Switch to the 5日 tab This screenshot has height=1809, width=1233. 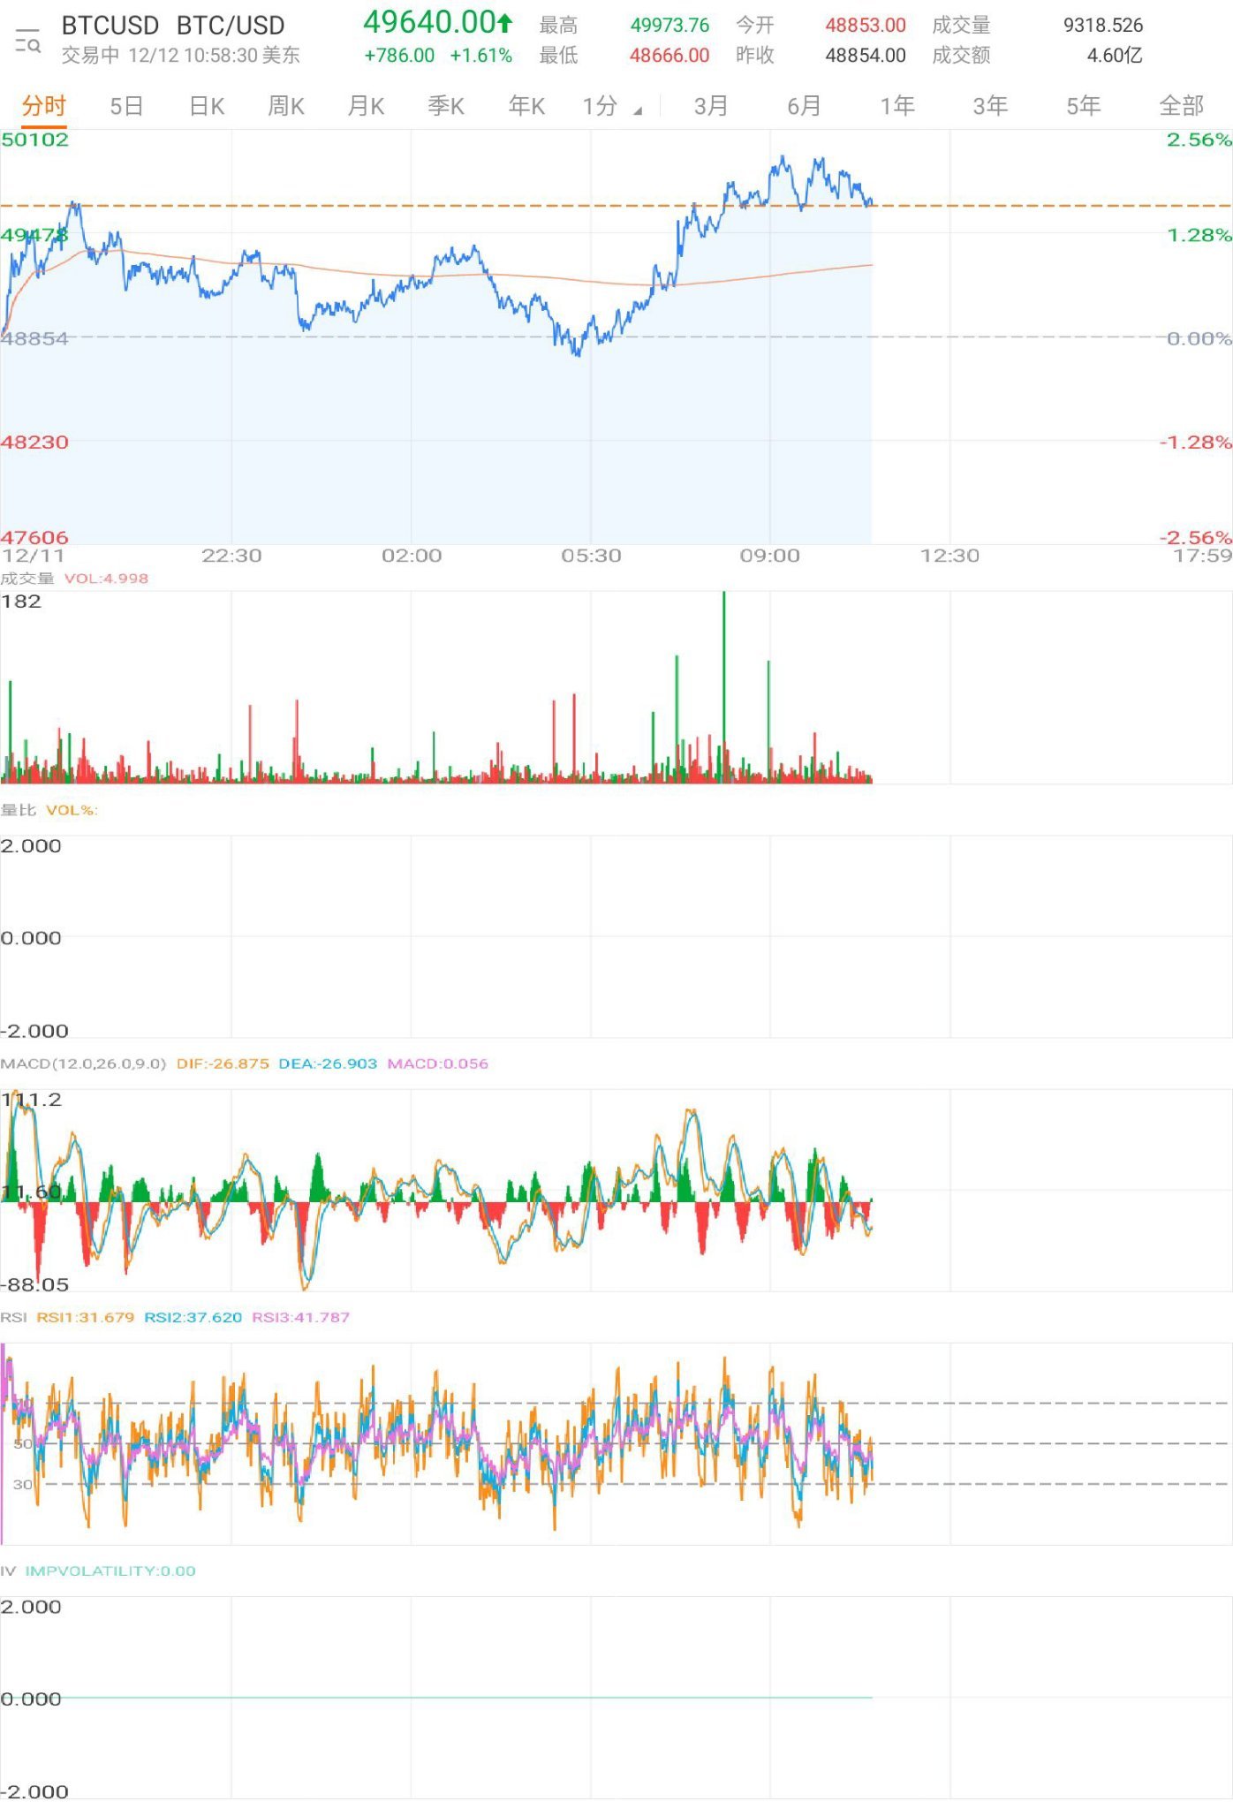click(x=126, y=107)
